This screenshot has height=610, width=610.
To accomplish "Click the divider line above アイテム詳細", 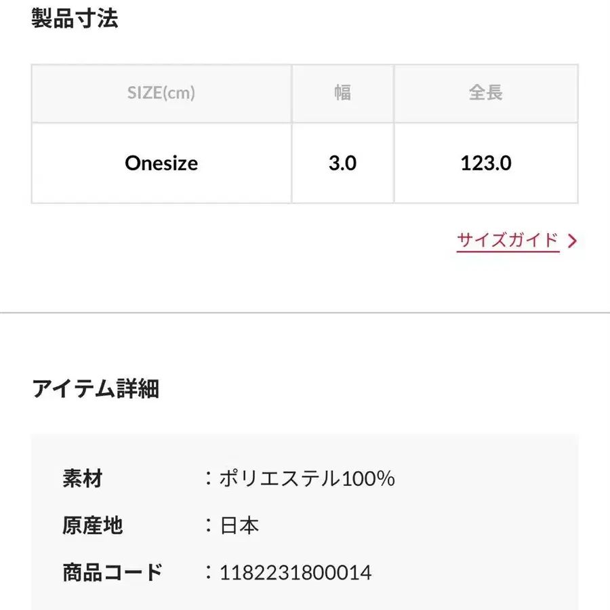I will click(x=305, y=313).
